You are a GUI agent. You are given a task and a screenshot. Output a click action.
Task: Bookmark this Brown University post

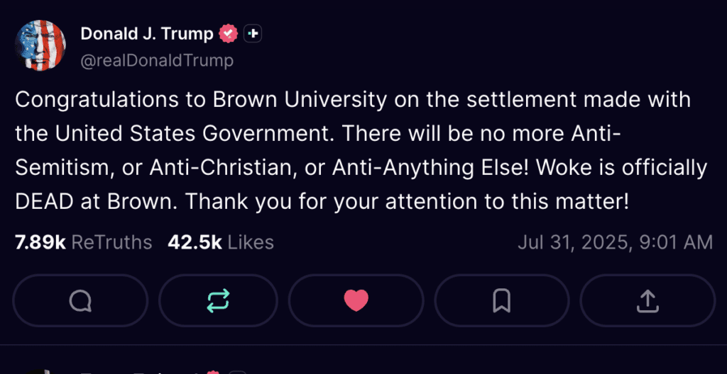coord(501,300)
